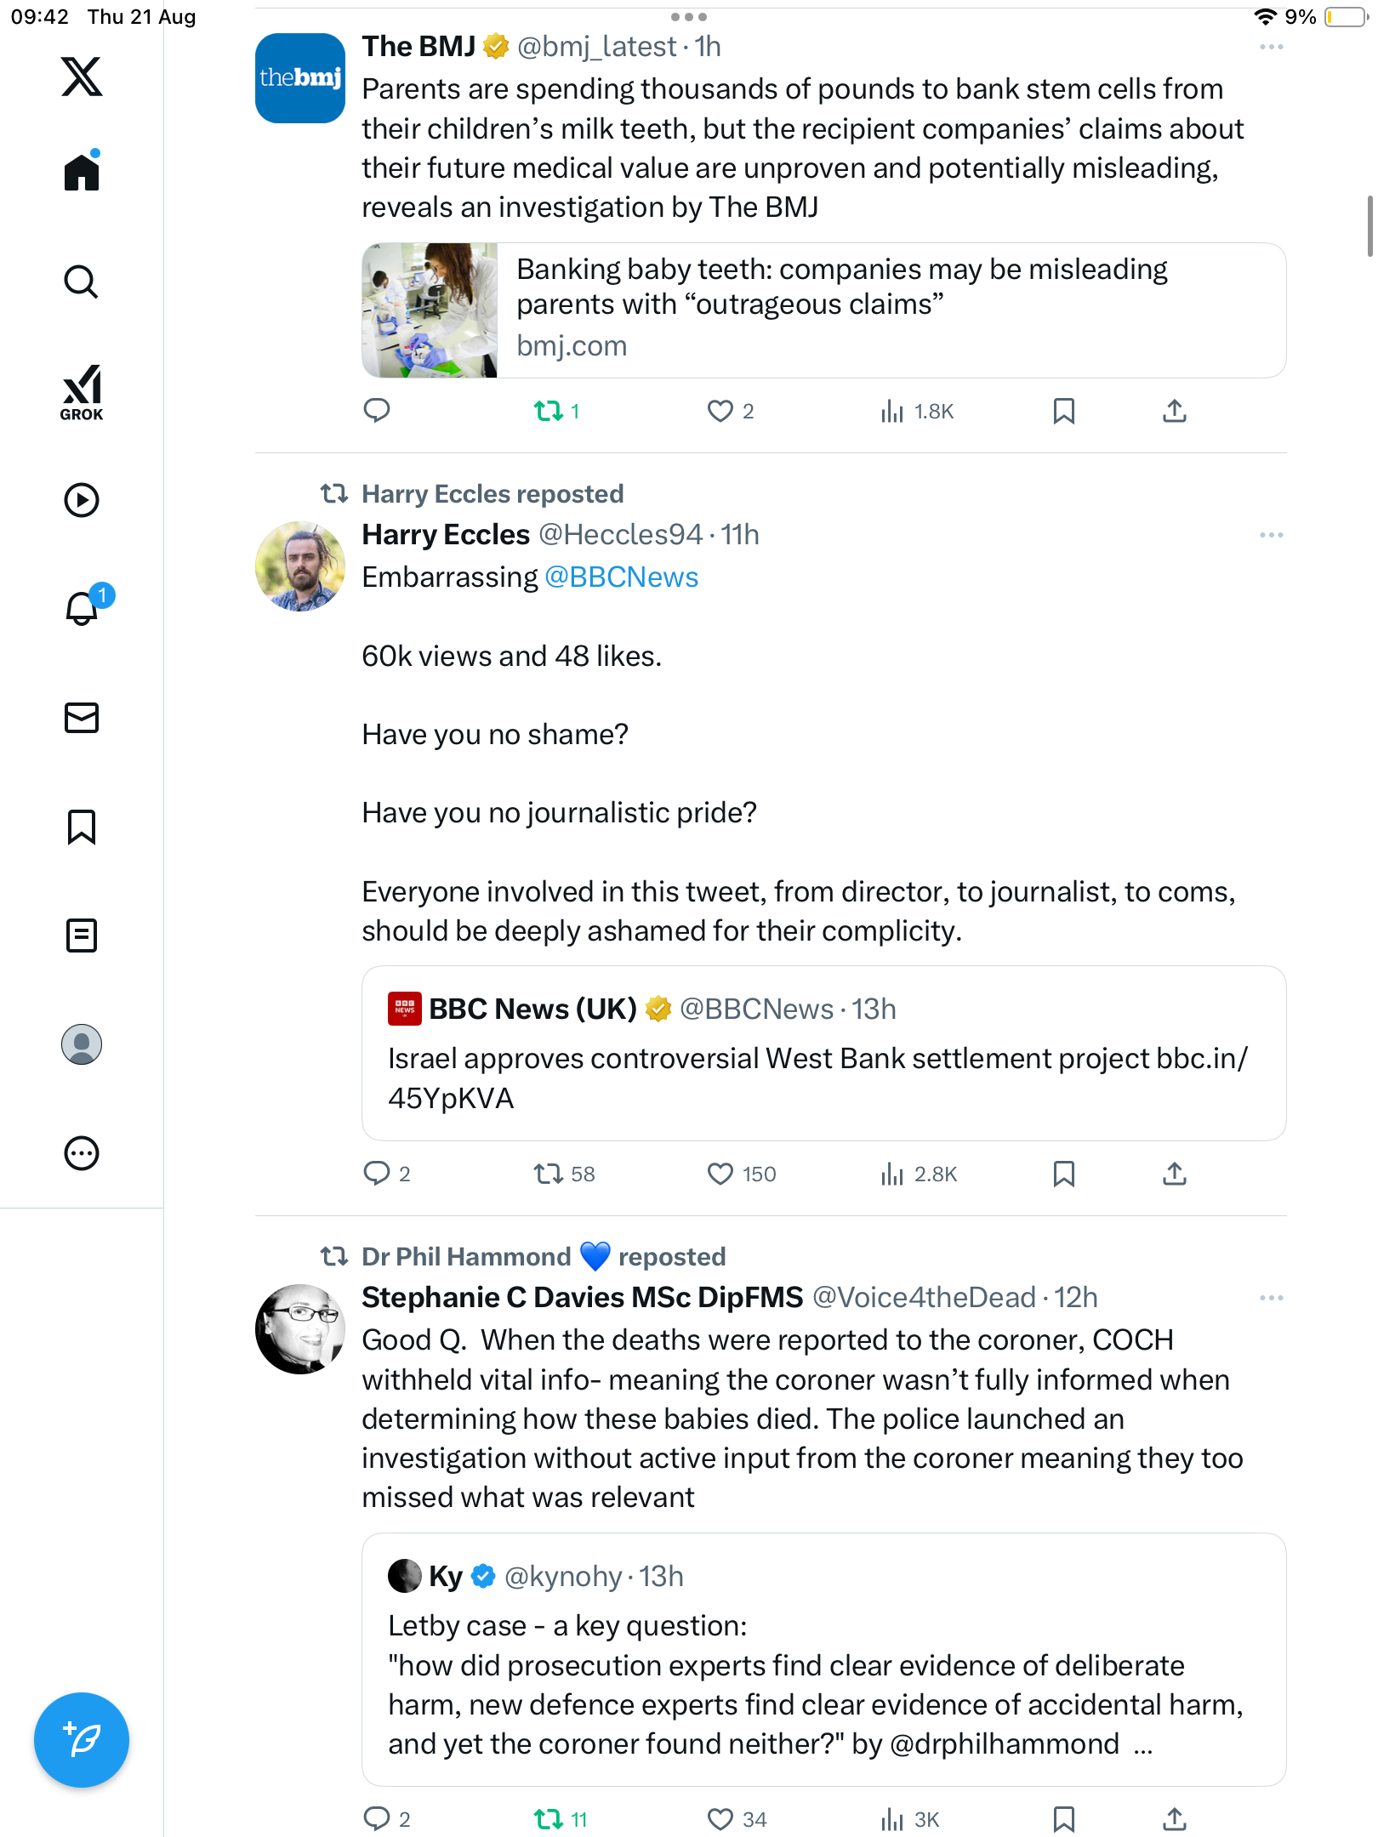This screenshot has width=1378, height=1837.
Task: Open more options on Harry Eccles's post
Action: (1271, 535)
